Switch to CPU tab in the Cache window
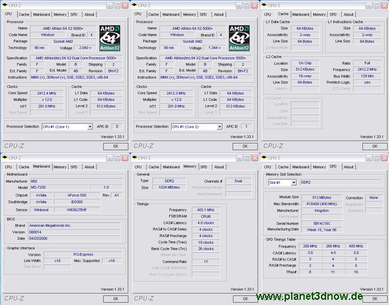This screenshot has width=389, height=305. coord(268,15)
